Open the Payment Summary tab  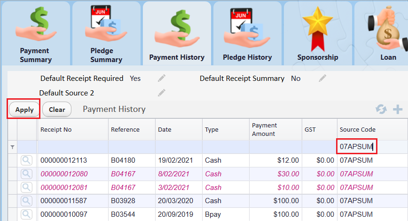coord(35,34)
